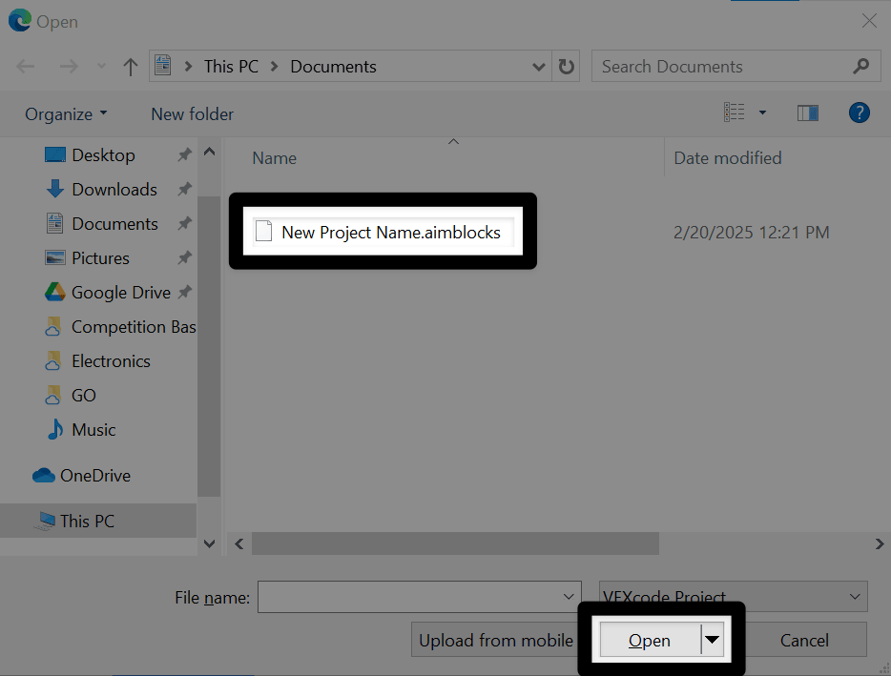This screenshot has width=891, height=676.
Task: Click the Upload from mobile button
Action: point(497,640)
